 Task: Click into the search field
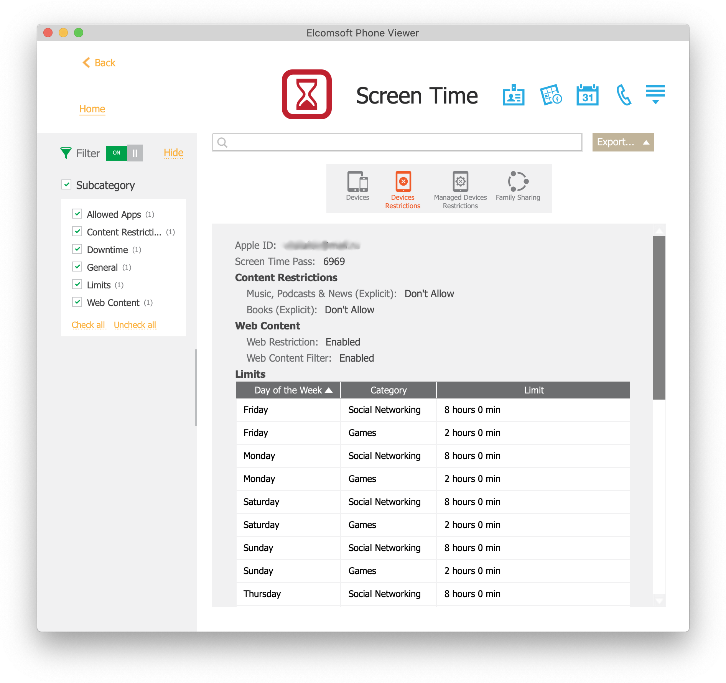tap(397, 142)
